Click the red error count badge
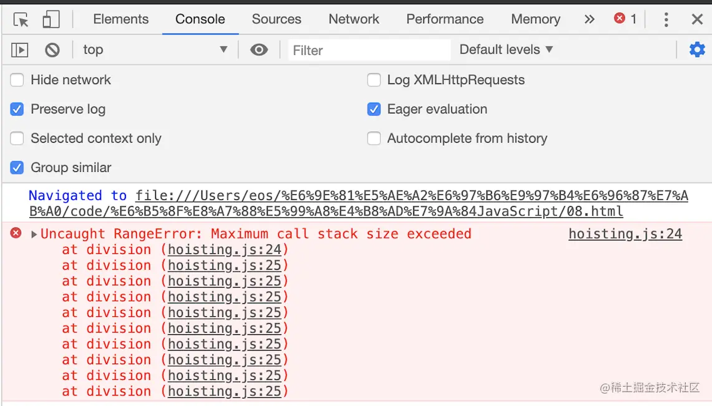This screenshot has height=406, width=712. 625,19
